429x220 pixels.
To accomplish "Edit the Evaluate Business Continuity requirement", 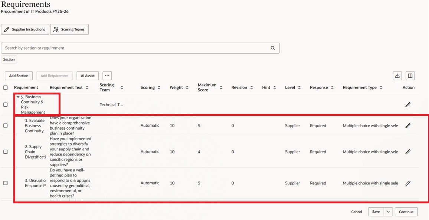I will click(x=408, y=126).
